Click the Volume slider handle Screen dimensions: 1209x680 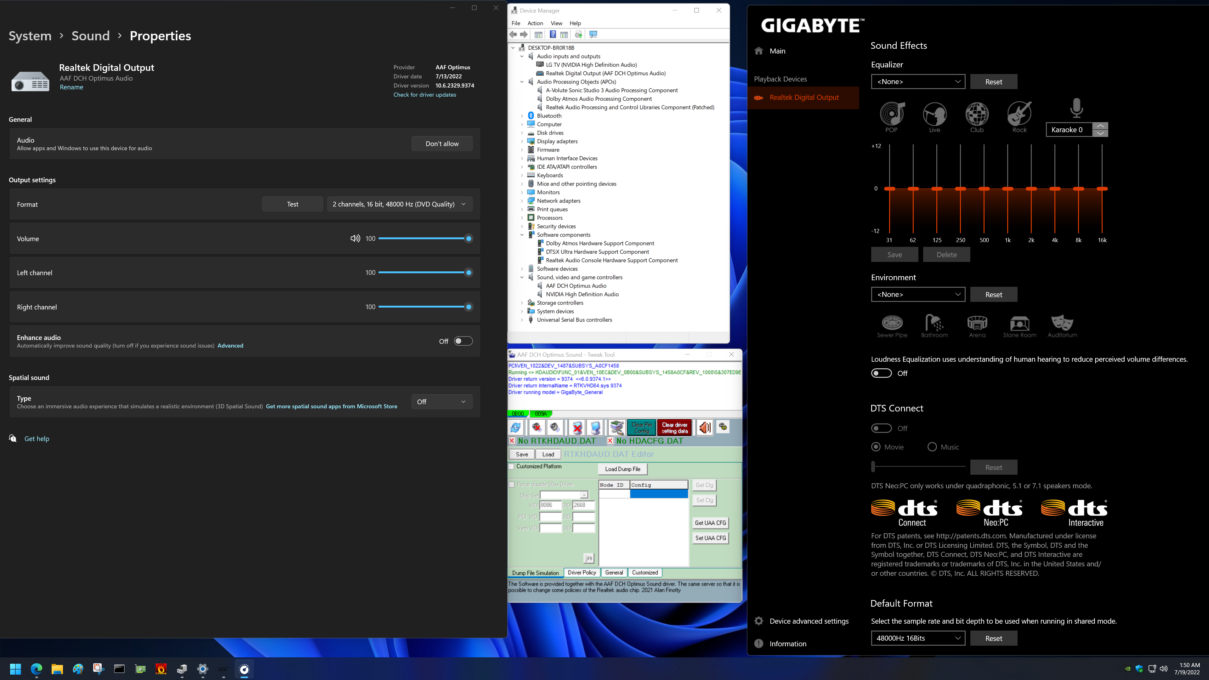pyautogui.click(x=468, y=238)
